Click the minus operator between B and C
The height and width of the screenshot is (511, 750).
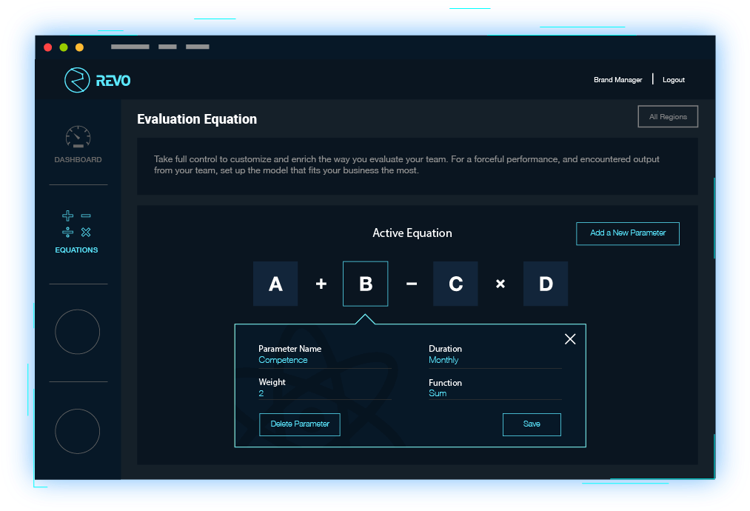click(412, 284)
